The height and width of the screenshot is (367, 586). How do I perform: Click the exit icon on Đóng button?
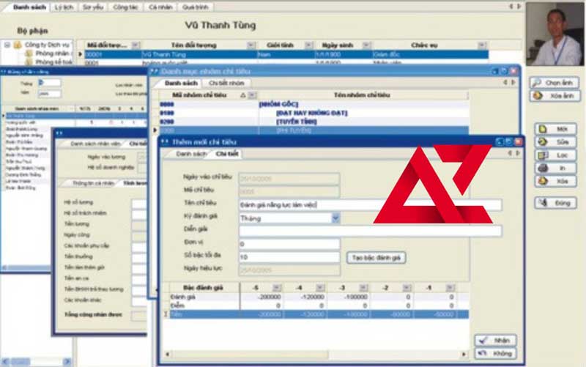click(543, 203)
